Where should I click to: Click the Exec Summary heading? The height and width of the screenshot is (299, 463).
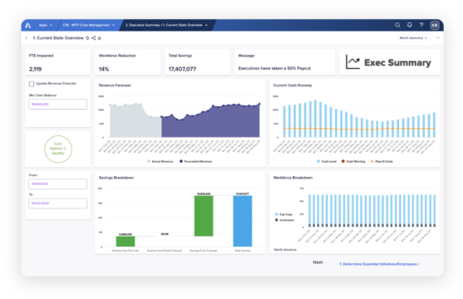click(397, 62)
